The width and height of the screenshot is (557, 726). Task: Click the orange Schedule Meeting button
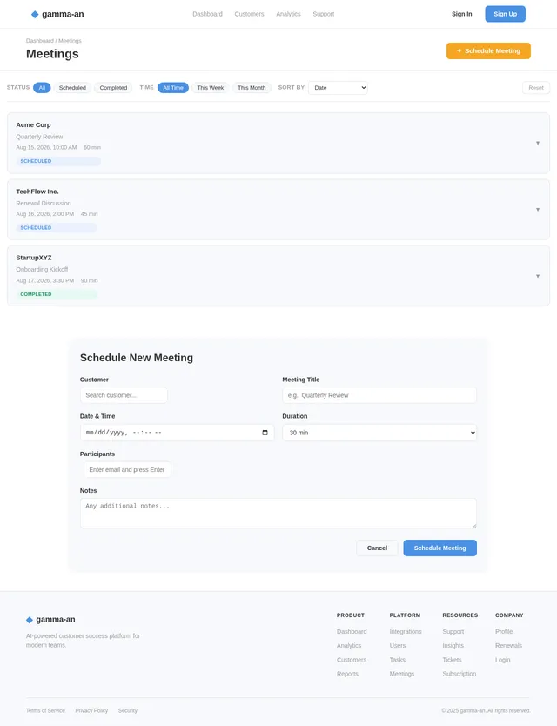pos(488,51)
